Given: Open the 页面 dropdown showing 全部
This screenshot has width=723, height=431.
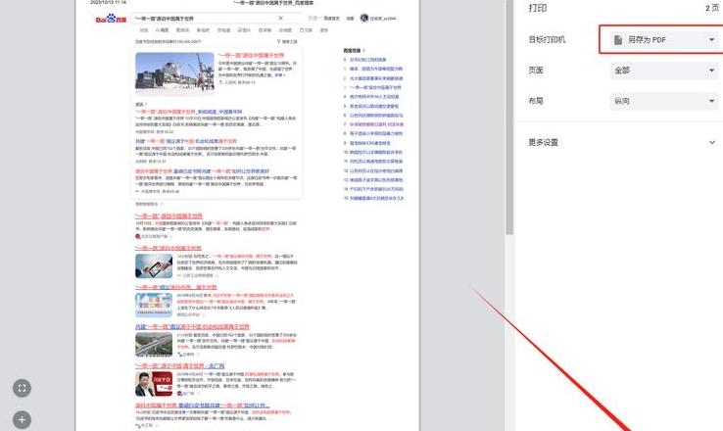Looking at the screenshot, I should pos(665,71).
